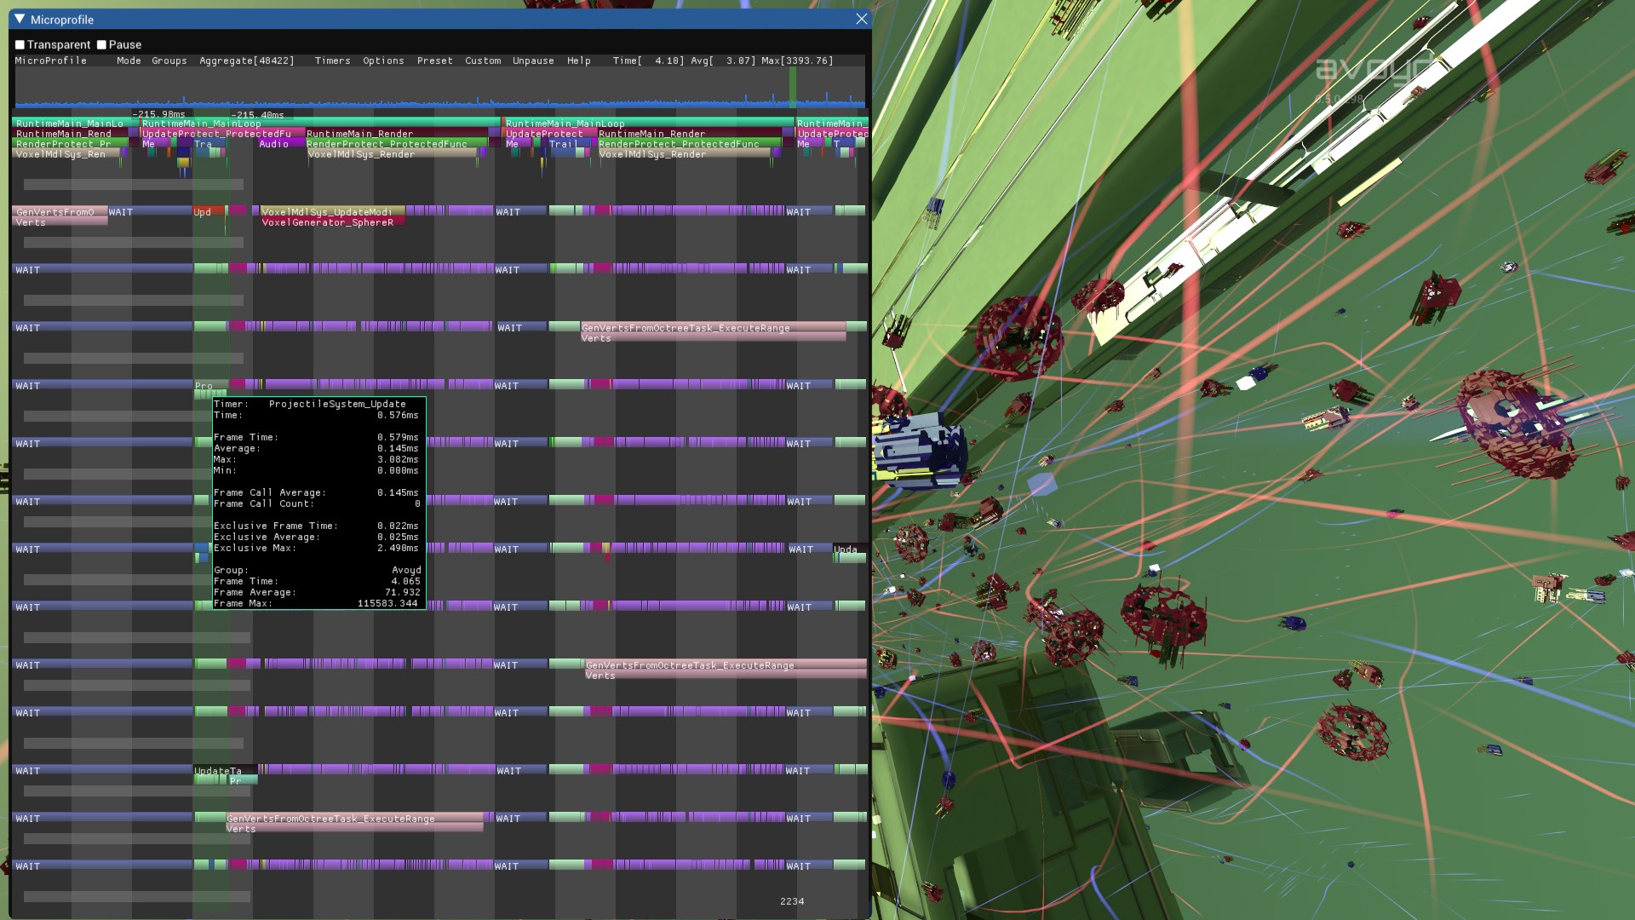The height and width of the screenshot is (920, 1635).
Task: Enable the Transparent checkbox
Action: 18,44
